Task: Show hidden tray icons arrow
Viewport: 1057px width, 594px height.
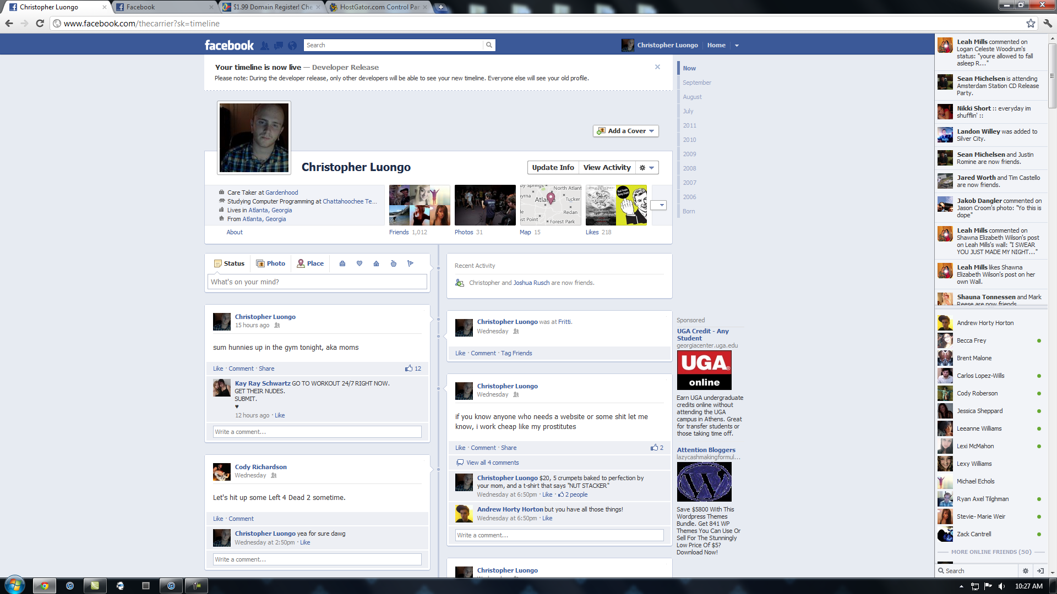Action: point(961,586)
